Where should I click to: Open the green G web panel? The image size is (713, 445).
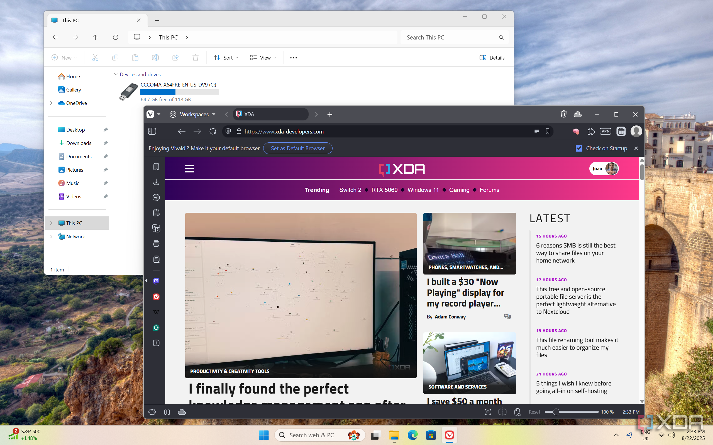[x=156, y=328]
